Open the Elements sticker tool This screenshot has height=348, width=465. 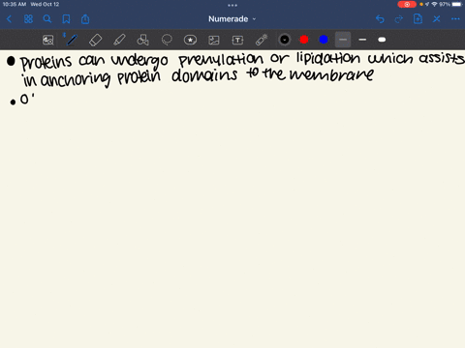190,40
